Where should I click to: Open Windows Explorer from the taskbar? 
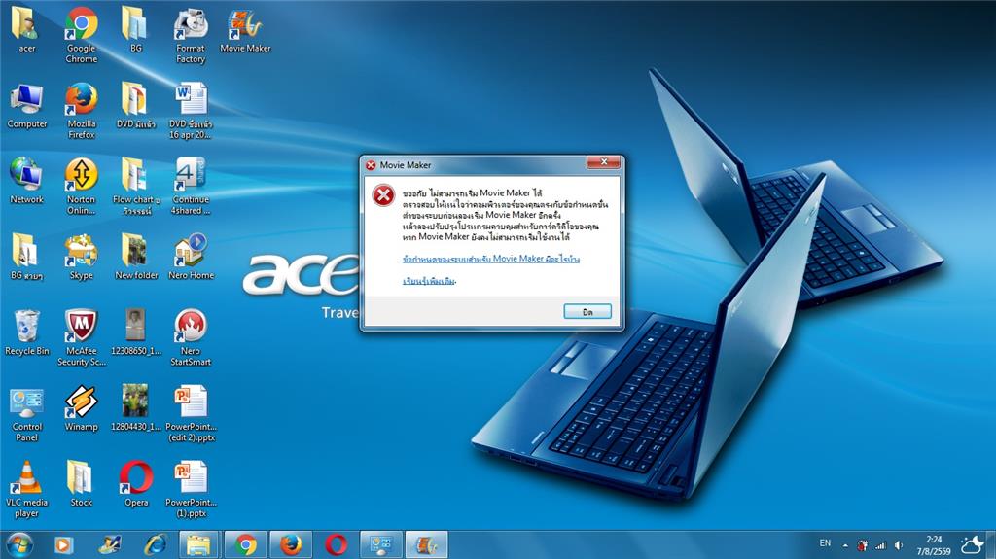pyautogui.click(x=198, y=545)
